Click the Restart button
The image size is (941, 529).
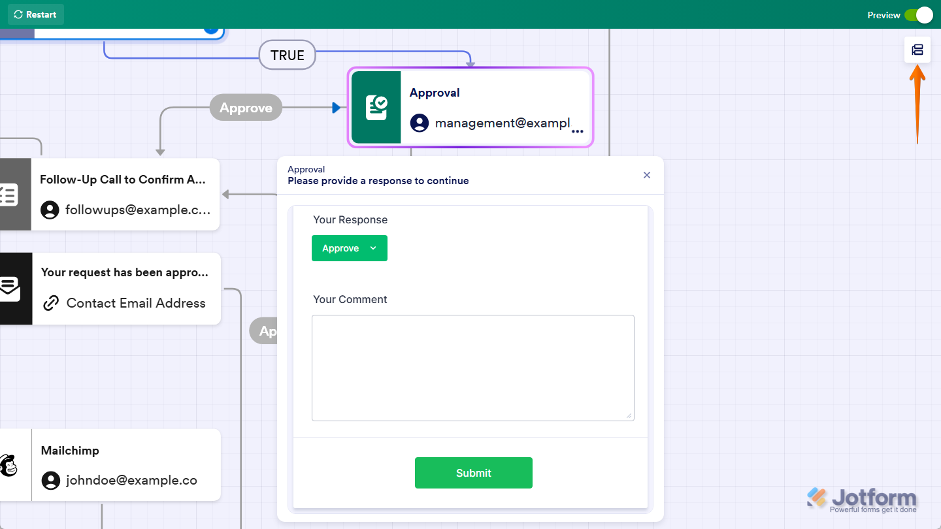tap(35, 14)
